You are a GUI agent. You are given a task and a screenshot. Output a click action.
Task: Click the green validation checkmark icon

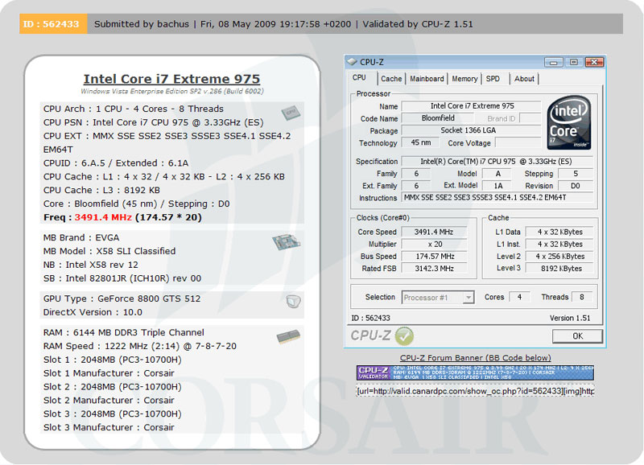404,336
